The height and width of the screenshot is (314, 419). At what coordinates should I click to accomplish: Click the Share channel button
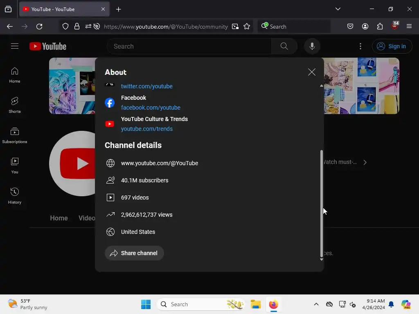click(134, 253)
